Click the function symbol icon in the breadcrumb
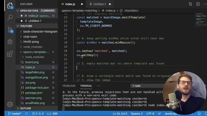The image size is (207, 116). 121,11
